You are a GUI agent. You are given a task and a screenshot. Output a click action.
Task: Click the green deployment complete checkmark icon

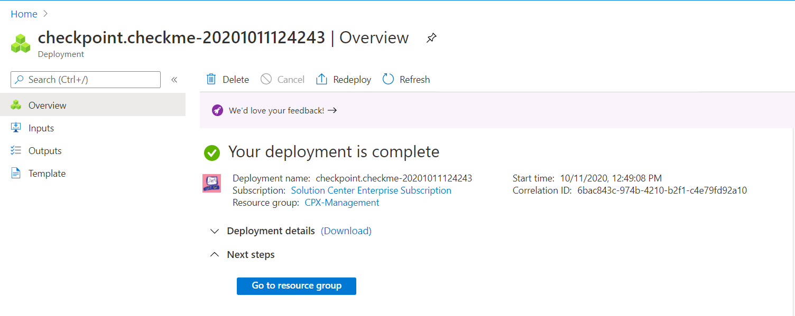click(212, 153)
